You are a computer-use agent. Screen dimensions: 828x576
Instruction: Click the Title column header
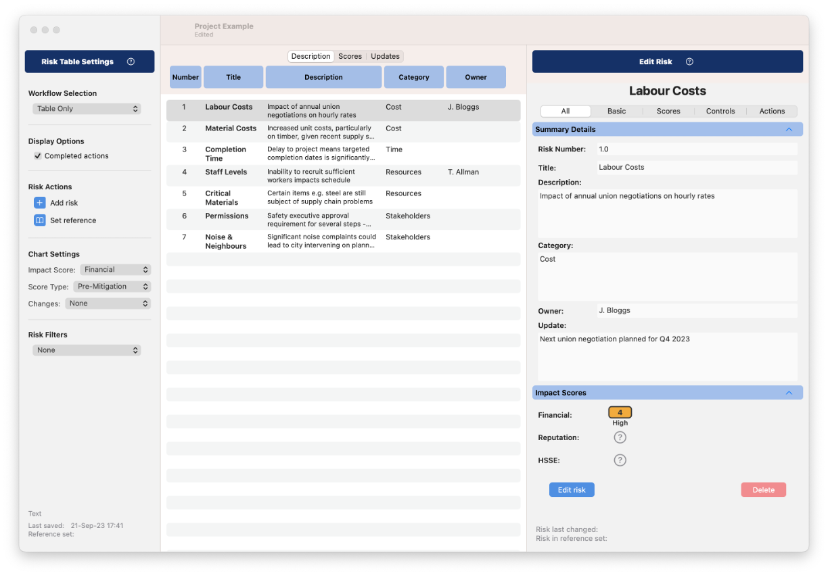pos(233,77)
